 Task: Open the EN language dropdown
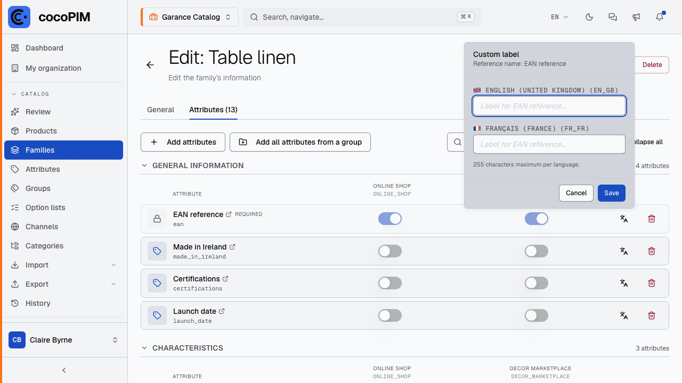point(559,17)
